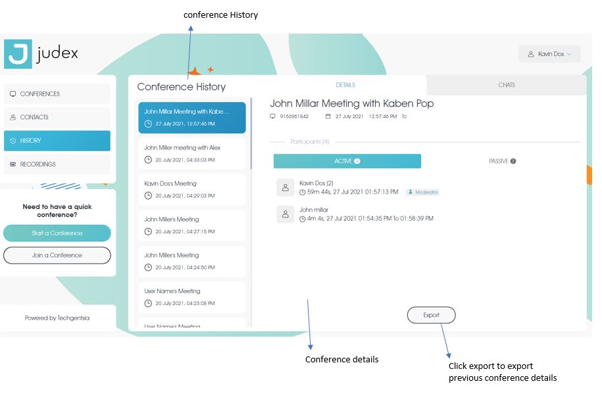Click the conference history list scrollbar

(x=251, y=132)
